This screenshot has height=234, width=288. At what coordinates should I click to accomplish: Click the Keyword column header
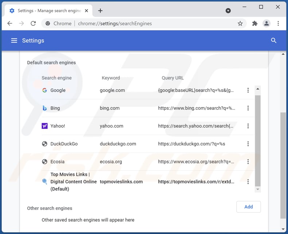coord(111,78)
